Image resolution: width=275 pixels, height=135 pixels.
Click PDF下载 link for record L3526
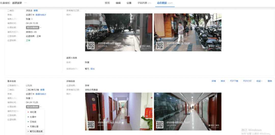(234, 81)
